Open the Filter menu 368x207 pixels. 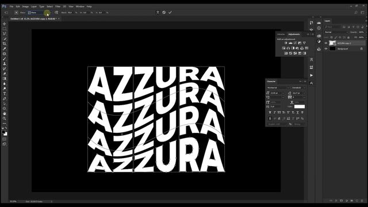tap(58, 6)
